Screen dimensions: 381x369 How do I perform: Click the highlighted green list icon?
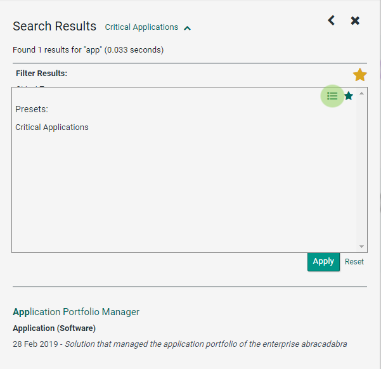[x=332, y=96]
